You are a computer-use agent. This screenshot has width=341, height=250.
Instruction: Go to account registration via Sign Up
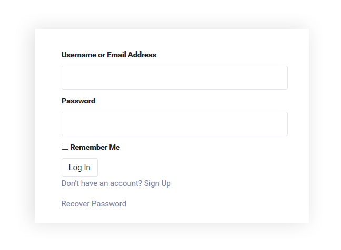point(157,183)
